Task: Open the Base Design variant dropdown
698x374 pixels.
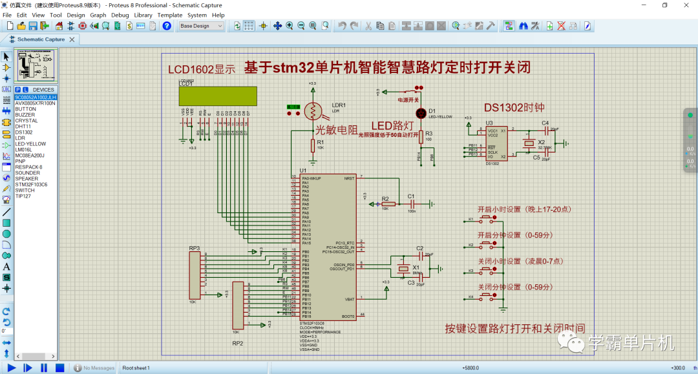Action: 201,26
